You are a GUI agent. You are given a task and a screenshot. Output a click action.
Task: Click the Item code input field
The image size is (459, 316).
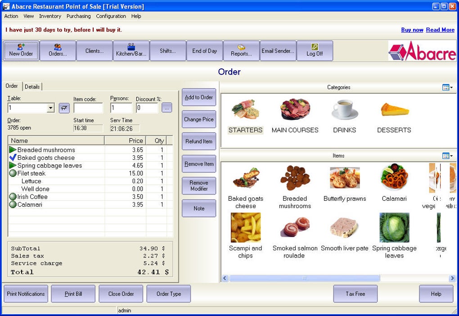pyautogui.click(x=88, y=108)
